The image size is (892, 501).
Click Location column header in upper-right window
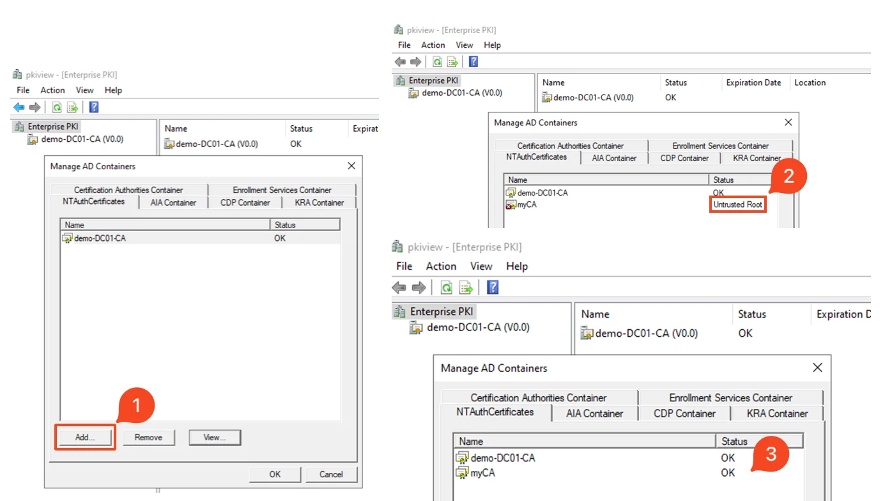pyautogui.click(x=810, y=82)
